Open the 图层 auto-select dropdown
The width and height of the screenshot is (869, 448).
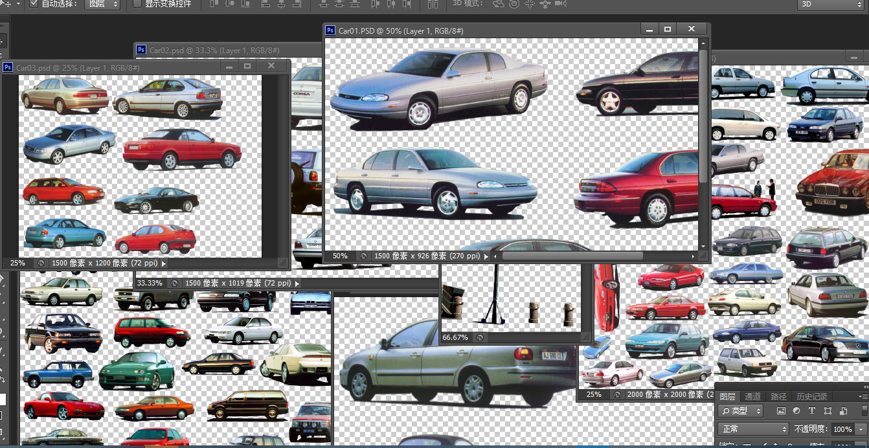(x=103, y=4)
